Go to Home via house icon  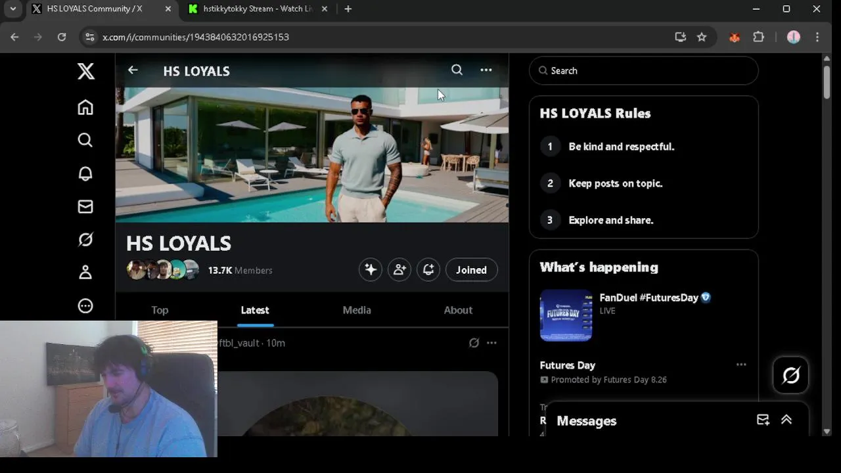coord(85,107)
